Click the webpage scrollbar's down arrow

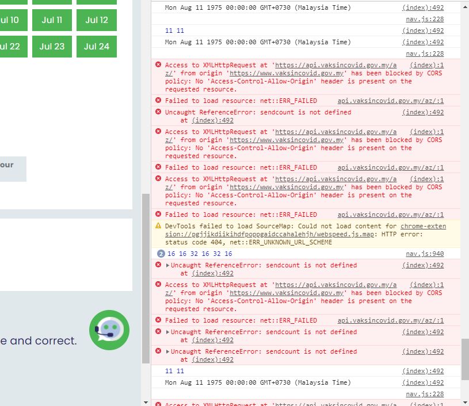[x=146, y=403]
